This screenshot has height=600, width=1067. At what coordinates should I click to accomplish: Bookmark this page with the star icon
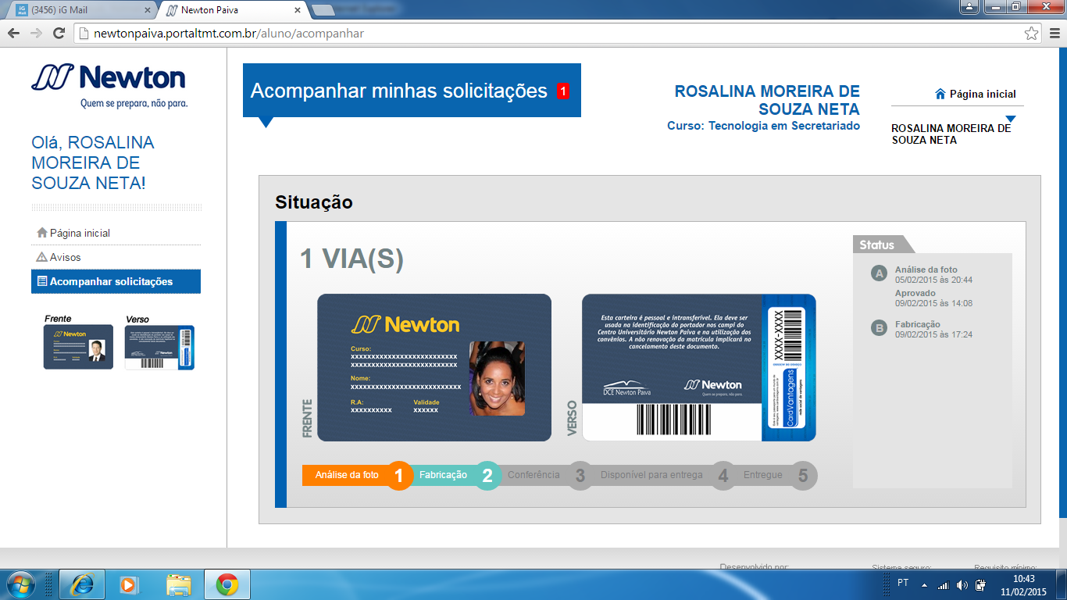point(1031,33)
